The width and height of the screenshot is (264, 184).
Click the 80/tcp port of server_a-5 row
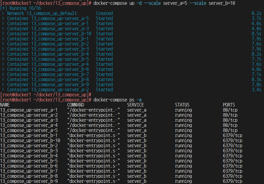click(230, 130)
